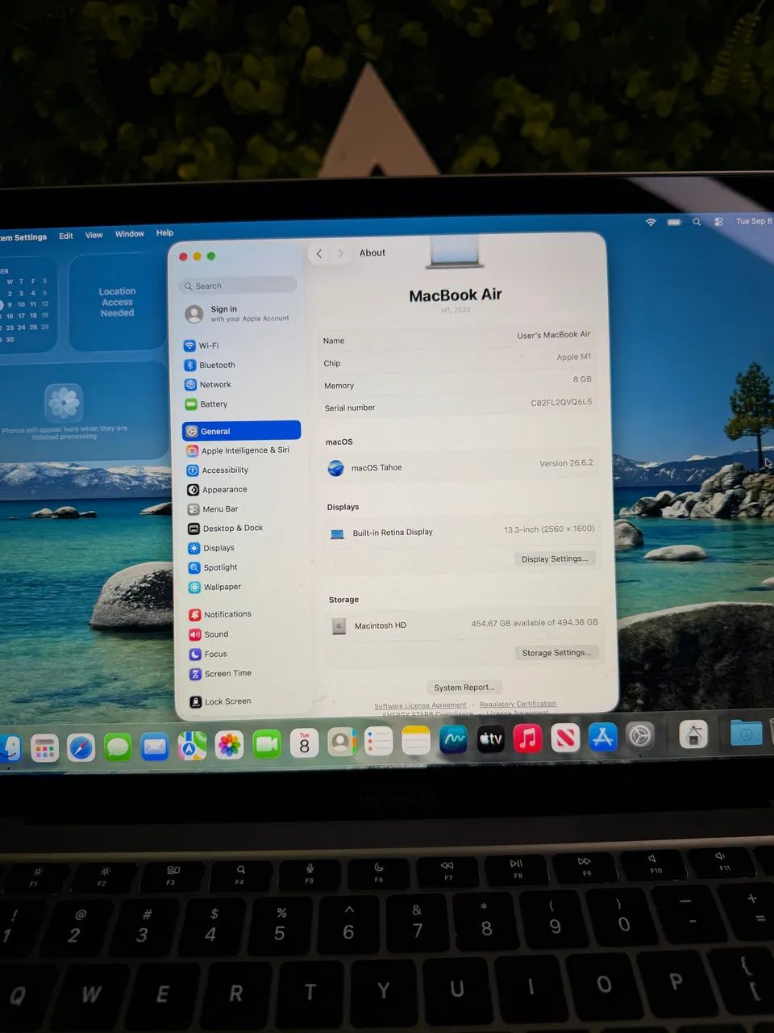Select Network in the sidebar
Image resolution: width=774 pixels, height=1033 pixels.
pos(208,384)
